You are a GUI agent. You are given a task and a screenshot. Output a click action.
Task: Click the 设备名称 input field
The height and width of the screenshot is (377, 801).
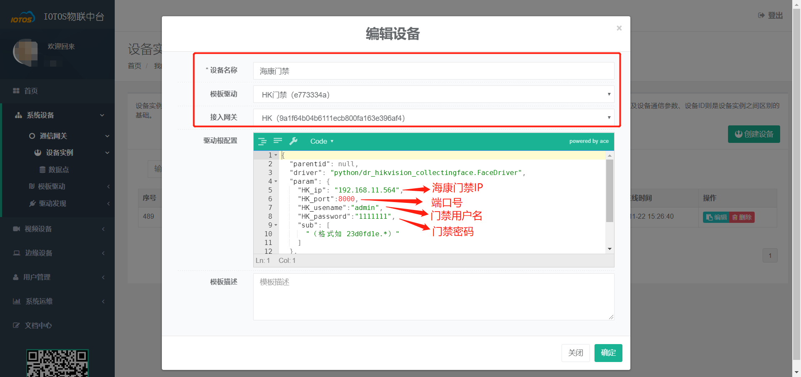[433, 71]
